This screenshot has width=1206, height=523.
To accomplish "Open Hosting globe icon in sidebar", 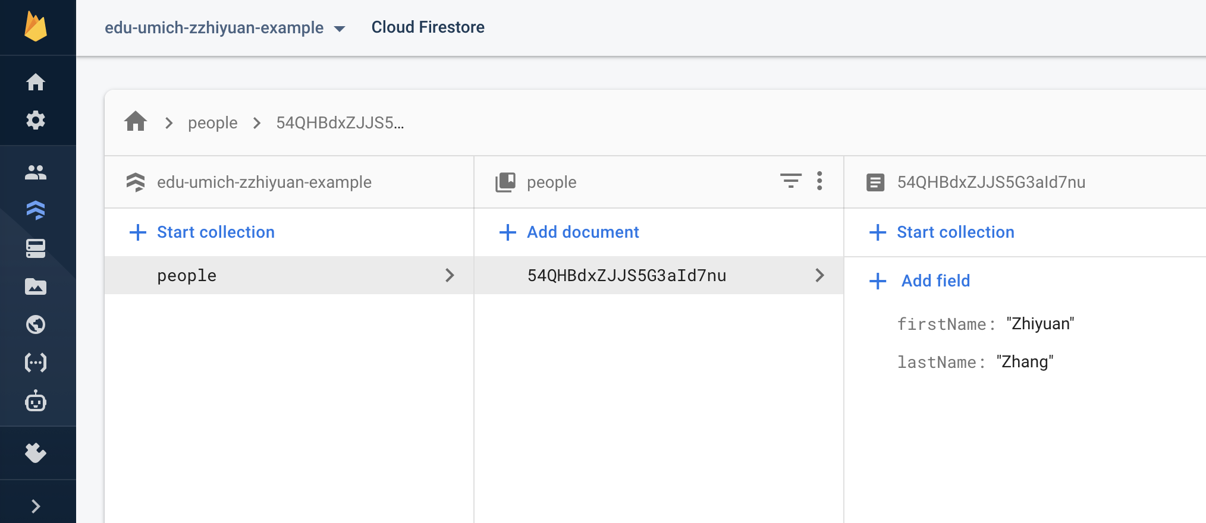I will tap(36, 324).
